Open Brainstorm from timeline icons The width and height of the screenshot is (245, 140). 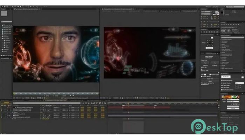pos(100,103)
